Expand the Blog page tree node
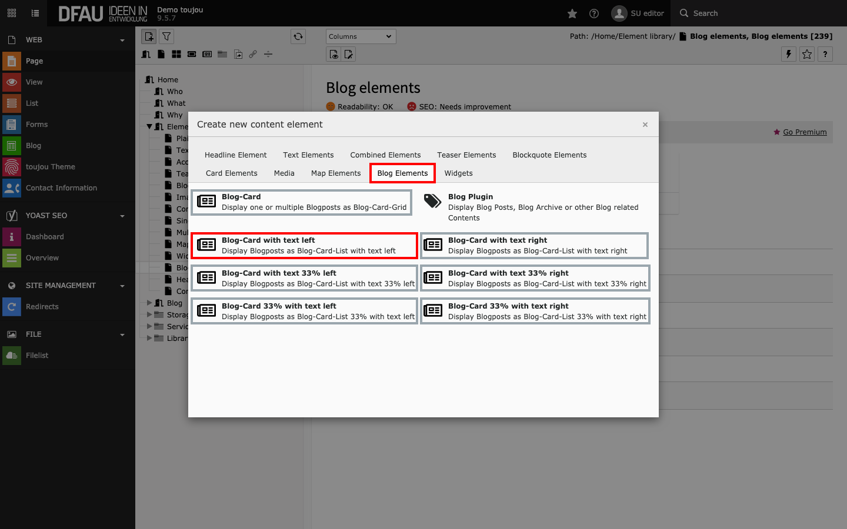The height and width of the screenshot is (529, 847). tap(149, 303)
